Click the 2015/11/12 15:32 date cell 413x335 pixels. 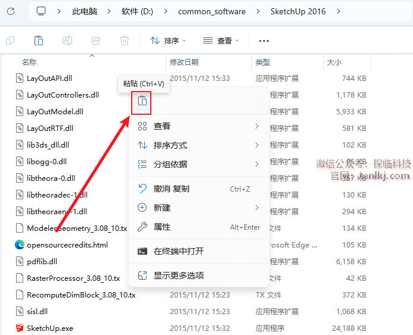tap(200, 328)
